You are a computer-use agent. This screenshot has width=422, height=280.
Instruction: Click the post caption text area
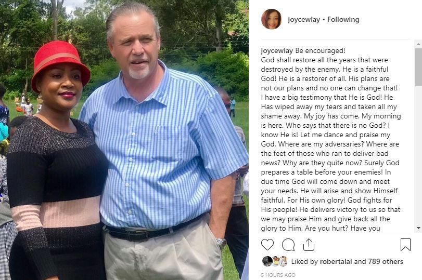(x=331, y=139)
